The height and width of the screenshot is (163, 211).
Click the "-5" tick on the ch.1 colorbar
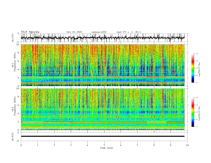point(197,68)
